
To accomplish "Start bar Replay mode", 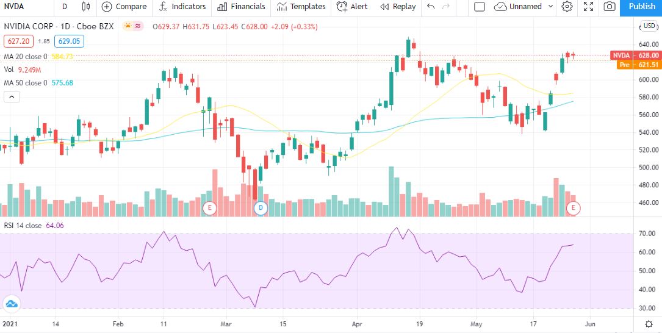I will (x=398, y=6).
